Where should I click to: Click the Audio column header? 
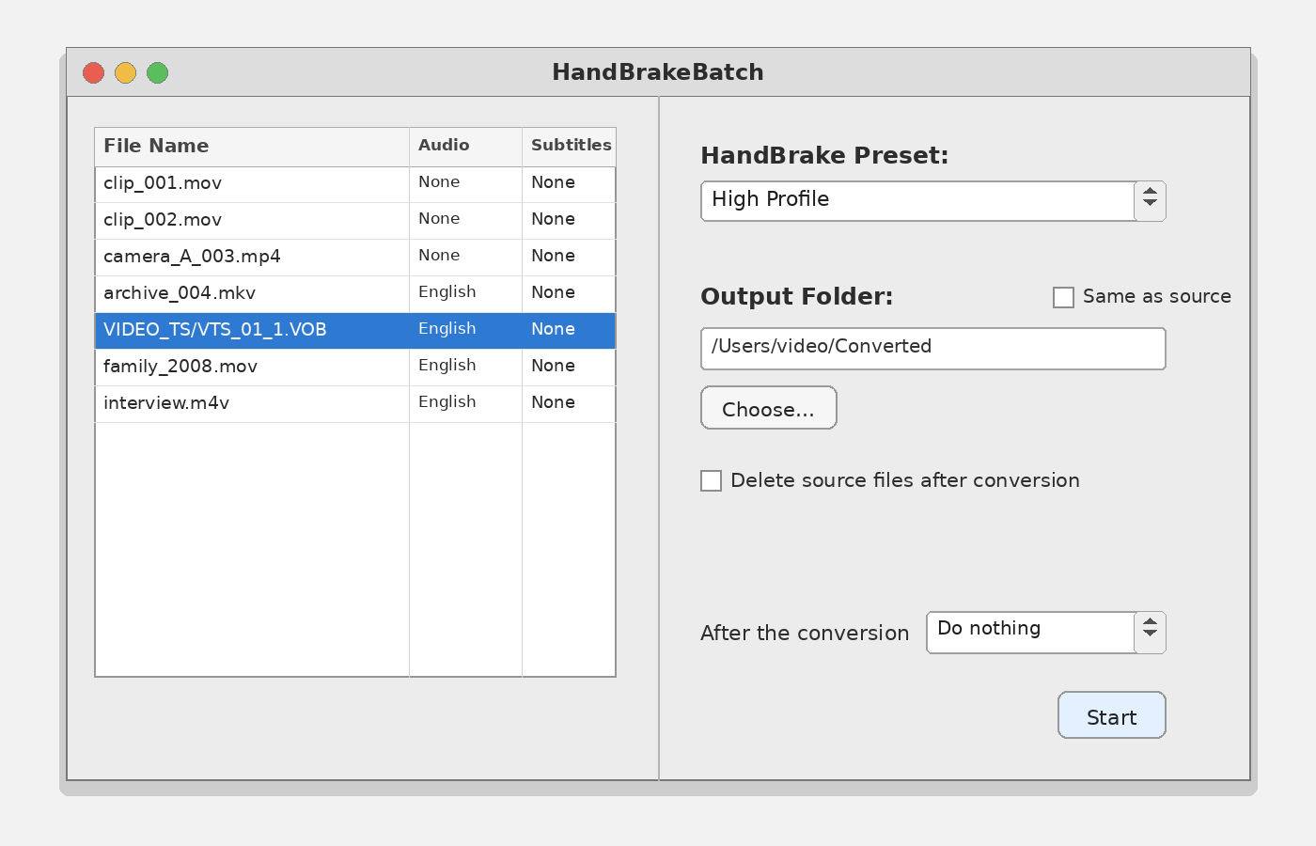pos(465,147)
